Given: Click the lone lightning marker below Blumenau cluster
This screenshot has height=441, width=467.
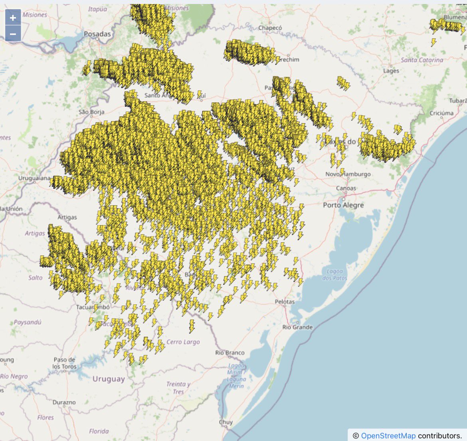Looking at the screenshot, I should tap(433, 42).
